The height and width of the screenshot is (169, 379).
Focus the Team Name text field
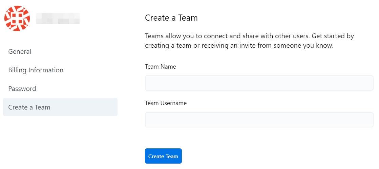click(x=259, y=83)
